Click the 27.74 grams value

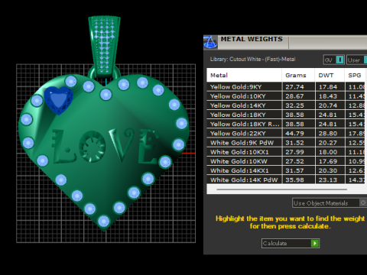pos(294,87)
